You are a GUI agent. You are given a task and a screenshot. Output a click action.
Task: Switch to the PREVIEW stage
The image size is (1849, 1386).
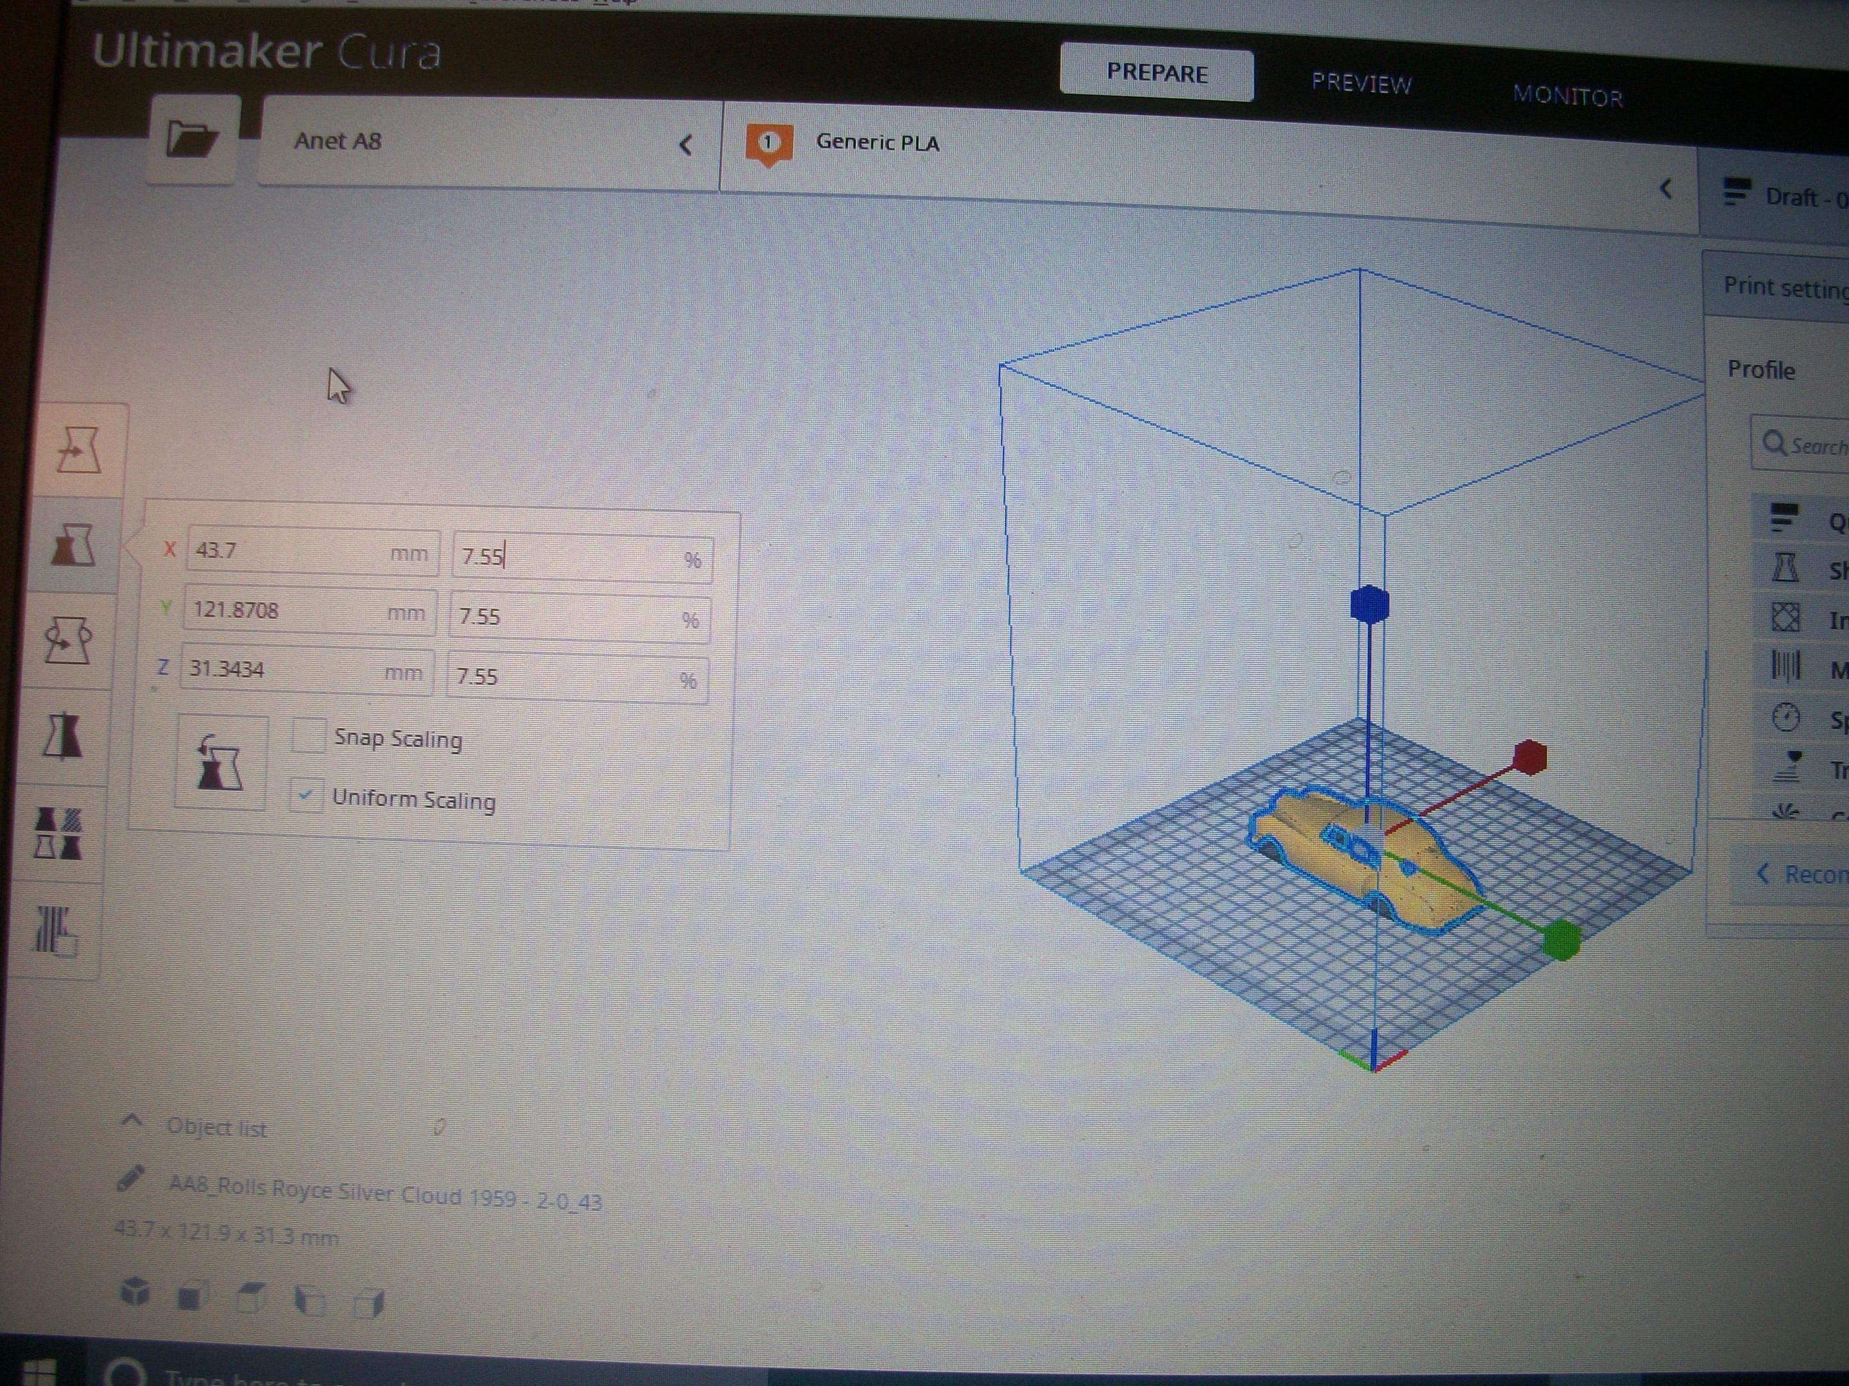click(1361, 83)
